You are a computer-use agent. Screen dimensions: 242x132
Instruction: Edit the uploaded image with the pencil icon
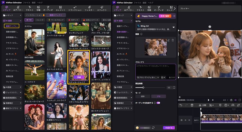pyautogui.click(x=168, y=40)
